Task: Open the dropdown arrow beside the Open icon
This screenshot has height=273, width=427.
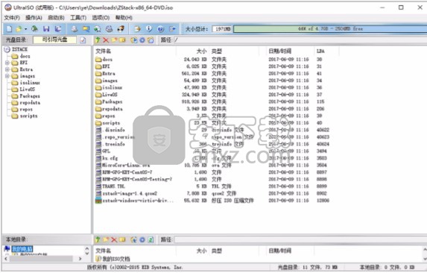Action: coord(25,29)
